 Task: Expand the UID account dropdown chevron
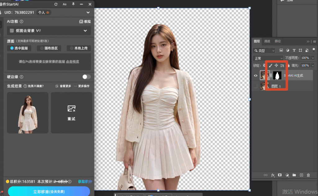(88, 13)
